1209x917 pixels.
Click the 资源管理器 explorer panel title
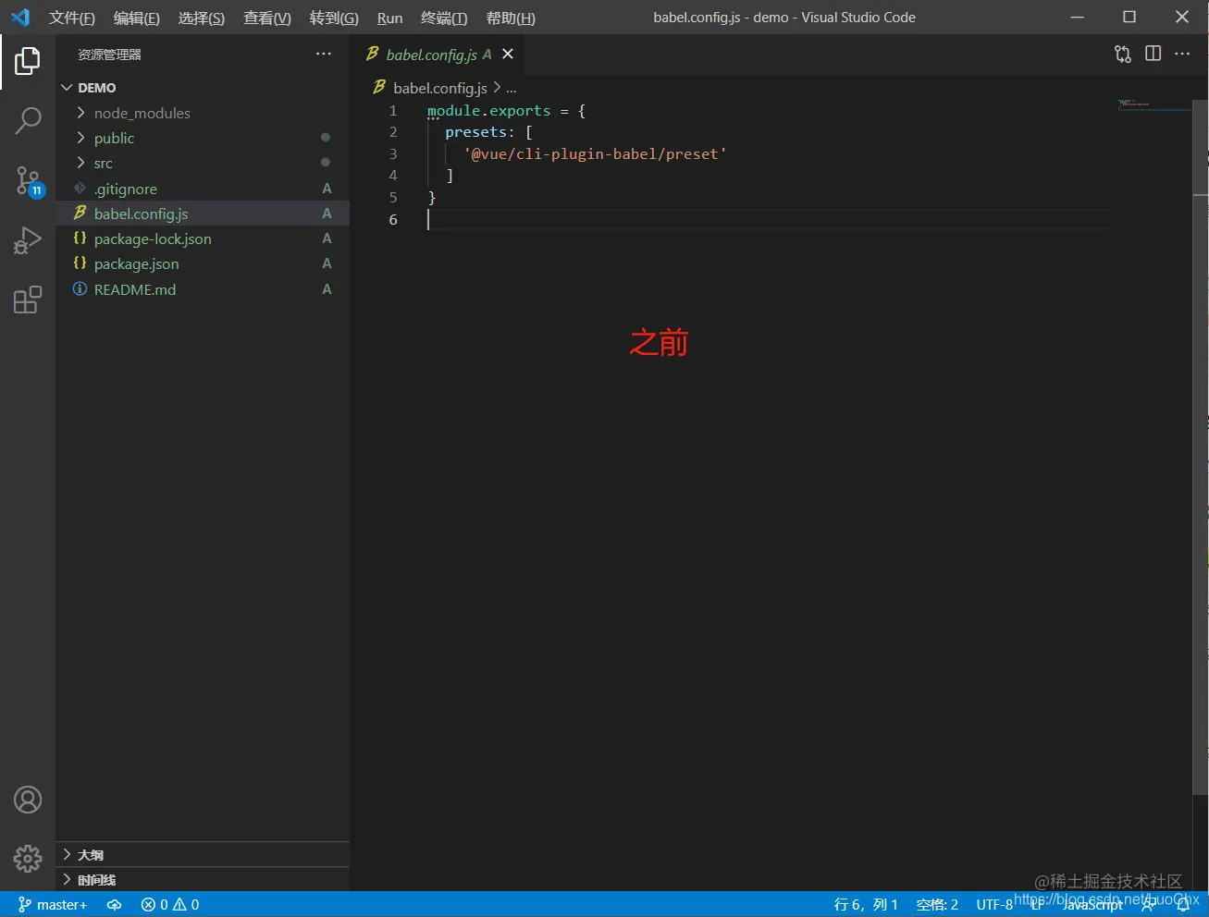click(x=109, y=55)
